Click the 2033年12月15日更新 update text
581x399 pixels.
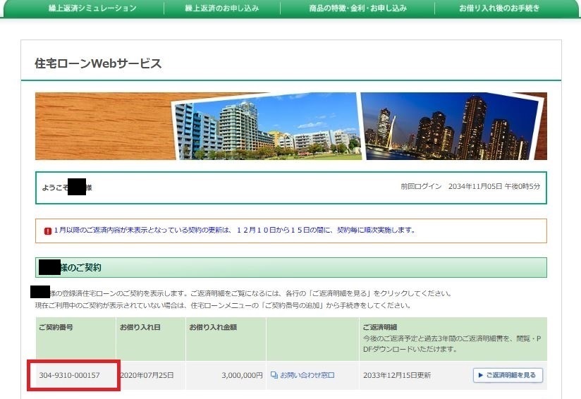[396, 376]
